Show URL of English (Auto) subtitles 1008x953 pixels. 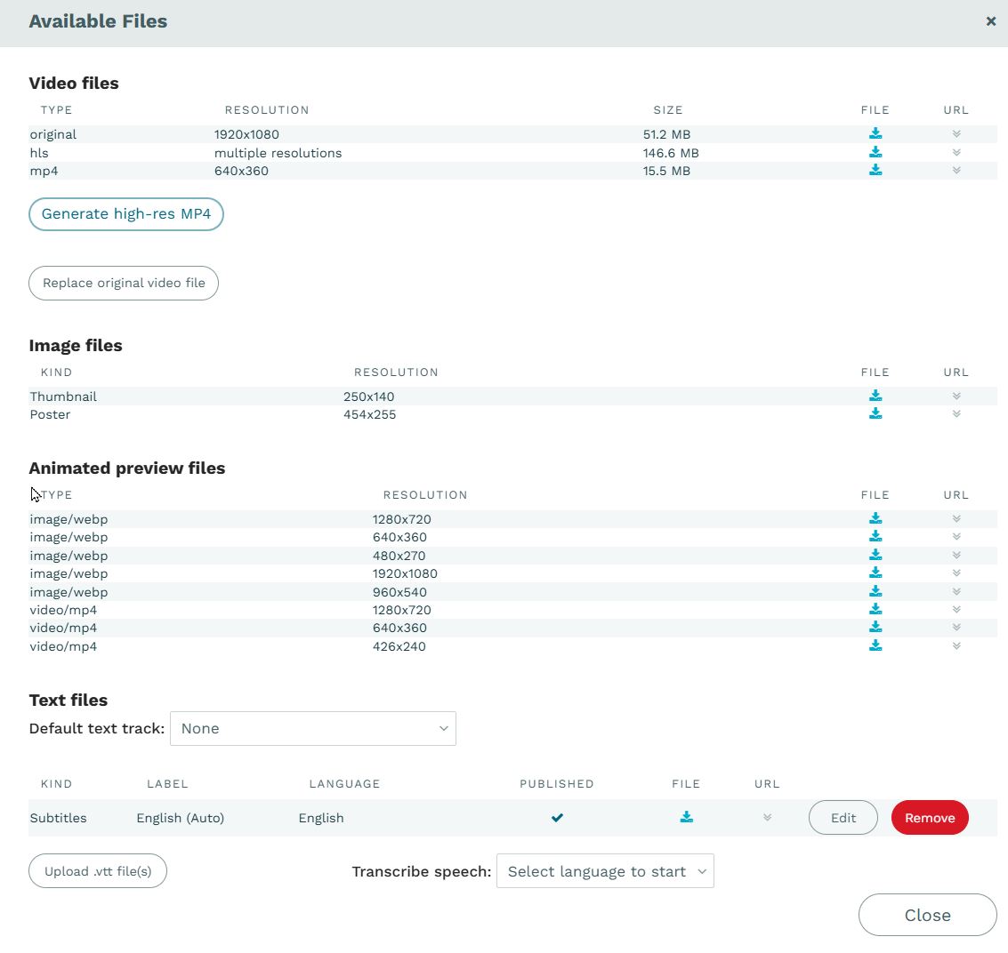[767, 818]
